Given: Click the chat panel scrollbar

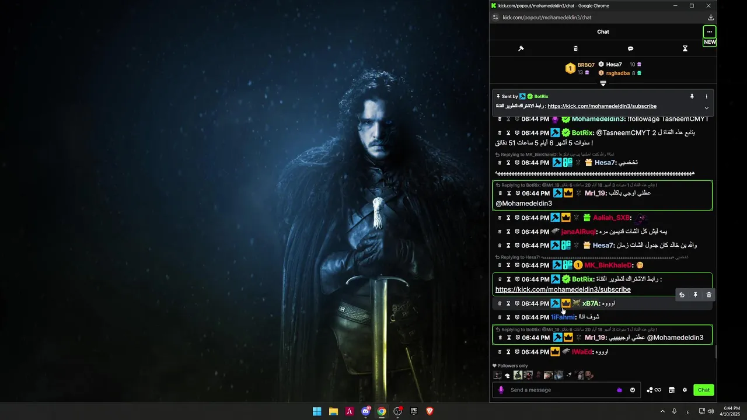Looking at the screenshot, I should [x=716, y=352].
